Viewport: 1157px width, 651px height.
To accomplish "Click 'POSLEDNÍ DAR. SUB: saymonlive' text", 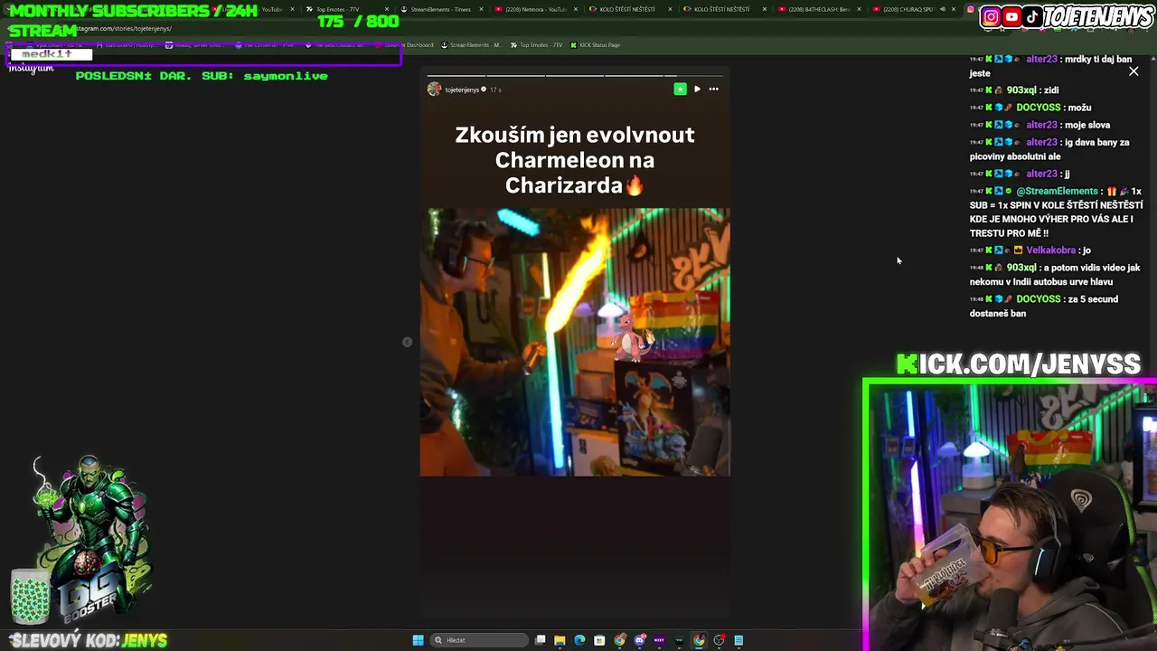I will tap(202, 76).
